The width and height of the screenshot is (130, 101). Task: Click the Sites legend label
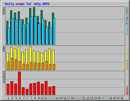127,66
